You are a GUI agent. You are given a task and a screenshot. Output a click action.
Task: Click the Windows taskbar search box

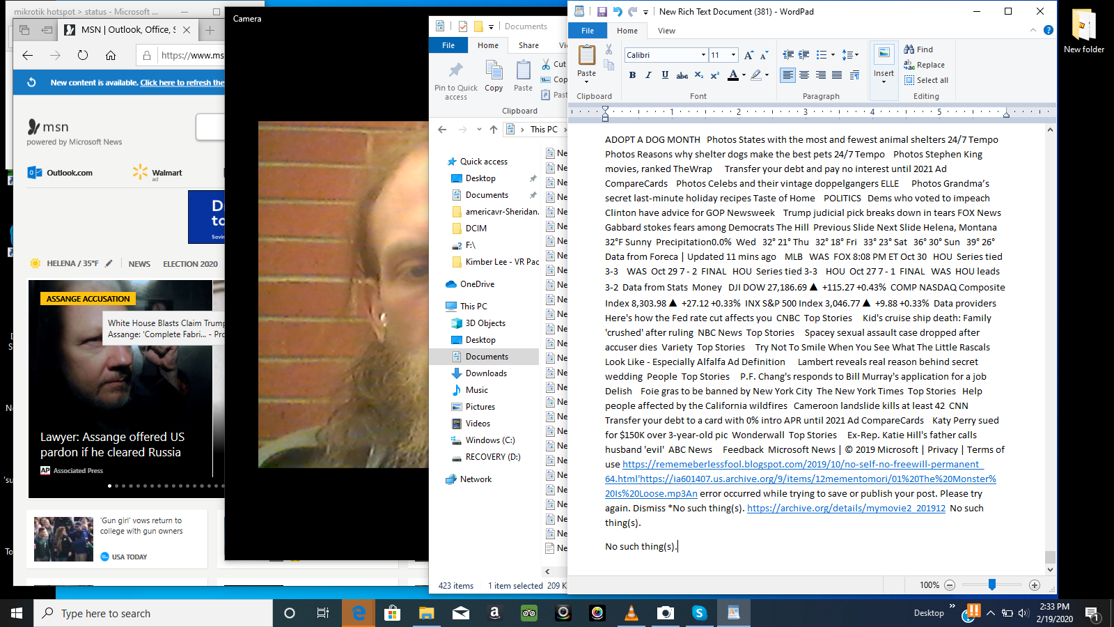(153, 613)
